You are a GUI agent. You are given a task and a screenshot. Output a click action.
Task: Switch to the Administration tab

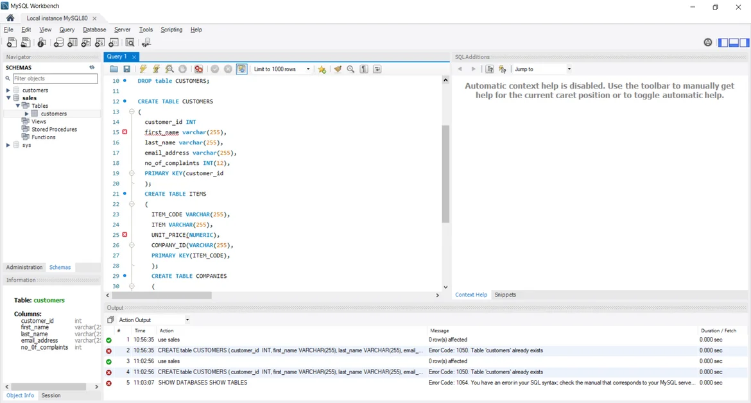pyautogui.click(x=24, y=267)
